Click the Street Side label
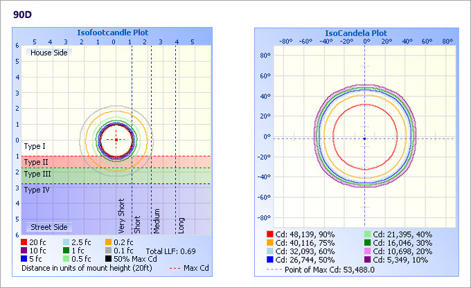471x288 pixels. tap(48, 227)
